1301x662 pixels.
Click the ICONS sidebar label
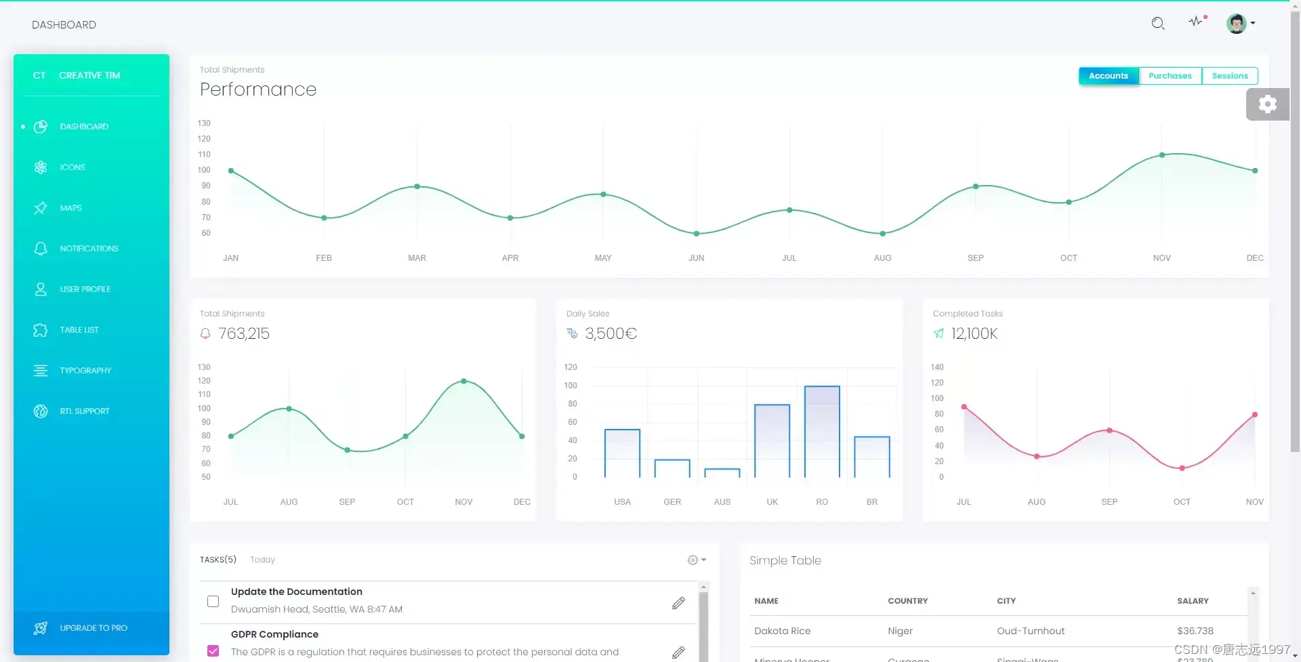[73, 167]
